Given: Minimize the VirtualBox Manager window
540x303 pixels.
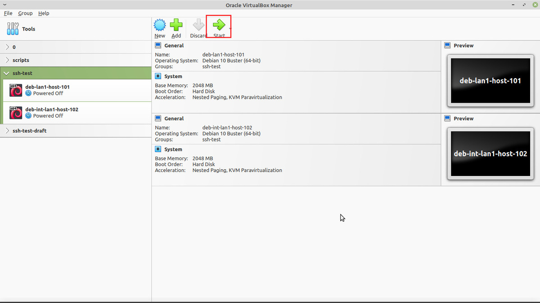Looking at the screenshot, I should click(x=514, y=5).
